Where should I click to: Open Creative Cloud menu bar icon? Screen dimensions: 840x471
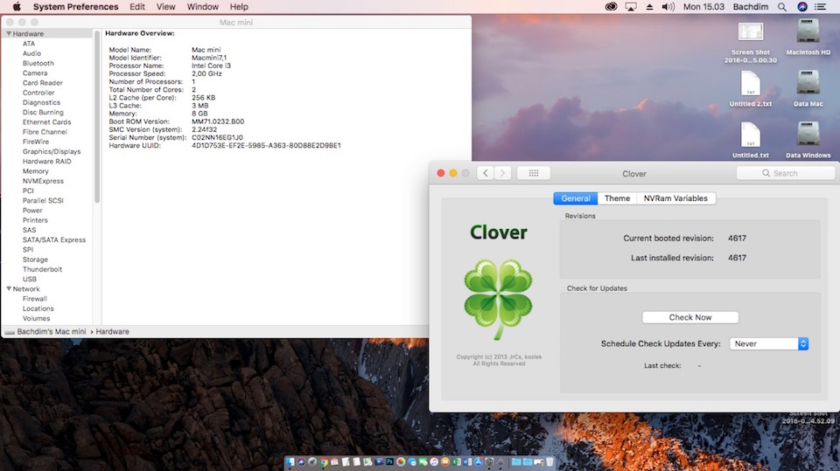click(x=611, y=7)
